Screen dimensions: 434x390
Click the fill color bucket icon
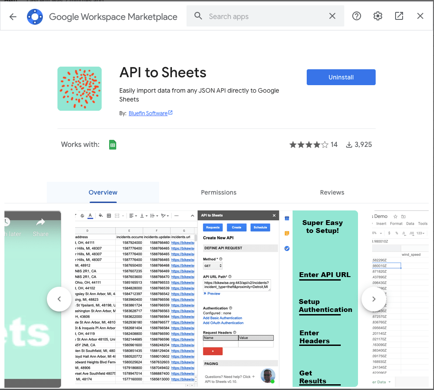101,216
